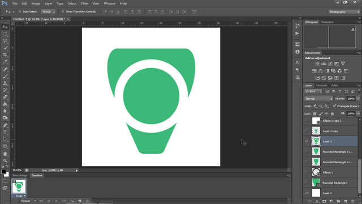Open the Image menu

pyautogui.click(x=36, y=3)
